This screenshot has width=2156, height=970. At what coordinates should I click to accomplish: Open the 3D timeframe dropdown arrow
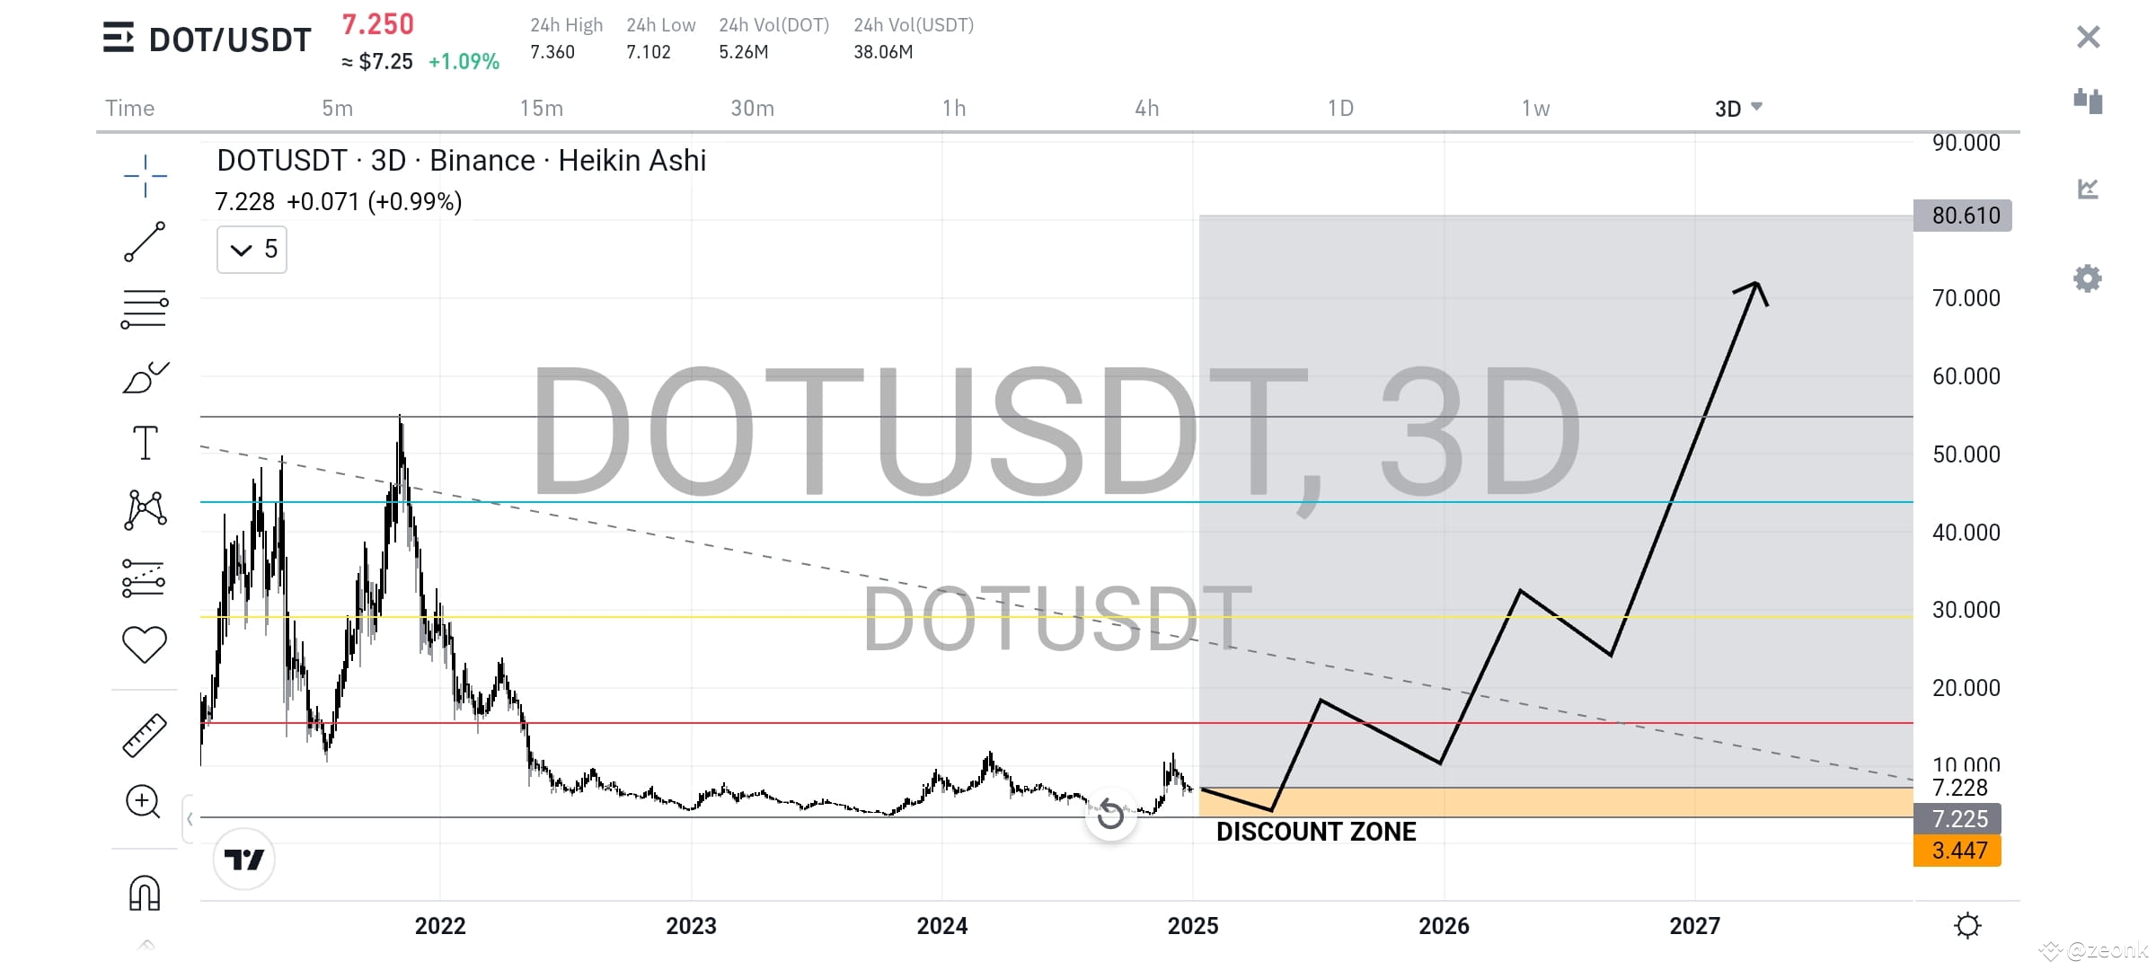(1758, 108)
